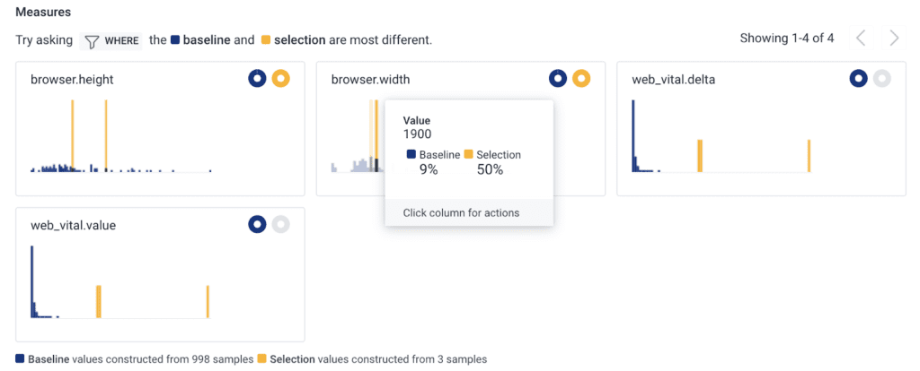Toggle baseline series on browser.height chart
Viewport: 920px width, 371px height.
click(258, 79)
